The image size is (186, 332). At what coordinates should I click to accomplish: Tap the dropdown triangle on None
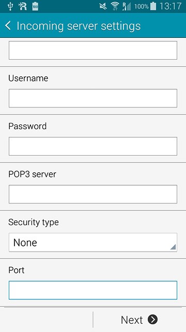coord(173,247)
